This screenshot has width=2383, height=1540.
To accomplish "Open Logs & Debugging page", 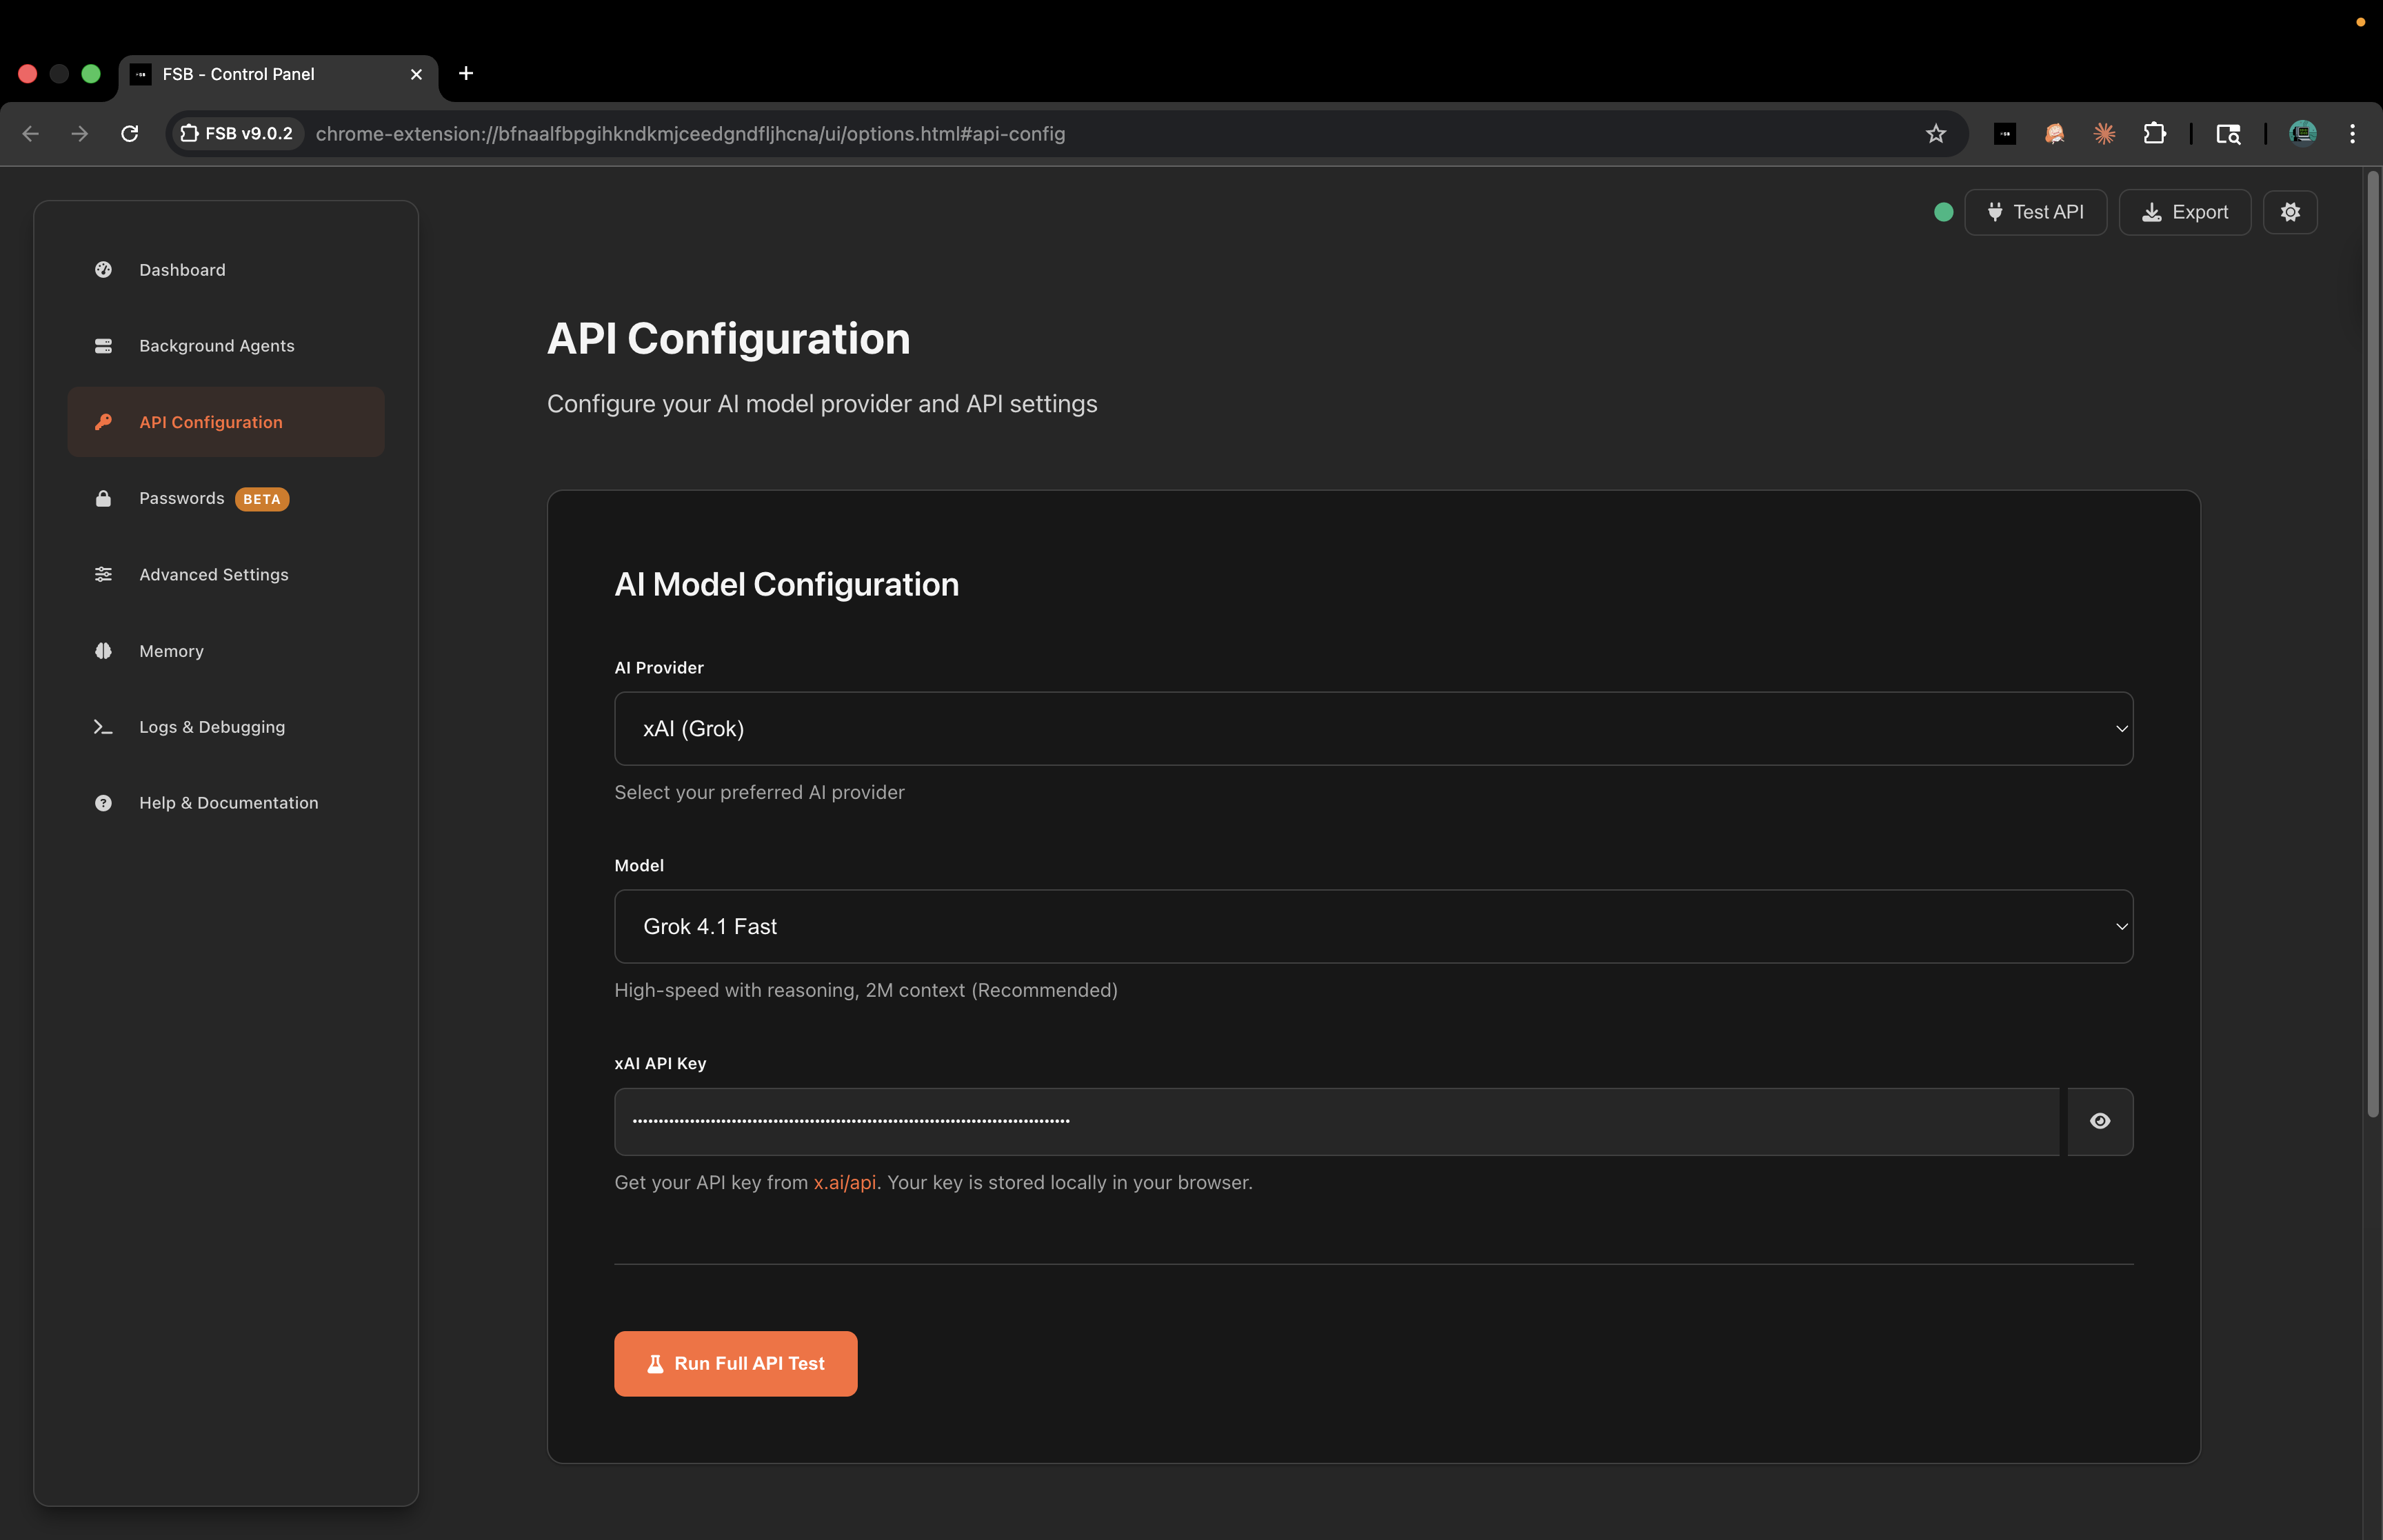I will (x=226, y=727).
